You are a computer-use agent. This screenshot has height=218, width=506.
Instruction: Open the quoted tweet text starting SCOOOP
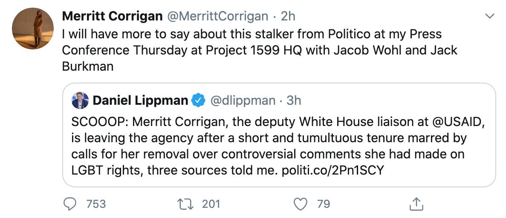pos(278,146)
